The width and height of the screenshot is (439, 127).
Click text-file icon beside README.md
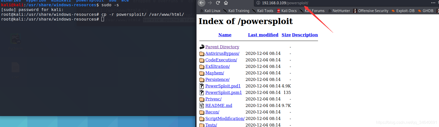pyautogui.click(x=202, y=105)
